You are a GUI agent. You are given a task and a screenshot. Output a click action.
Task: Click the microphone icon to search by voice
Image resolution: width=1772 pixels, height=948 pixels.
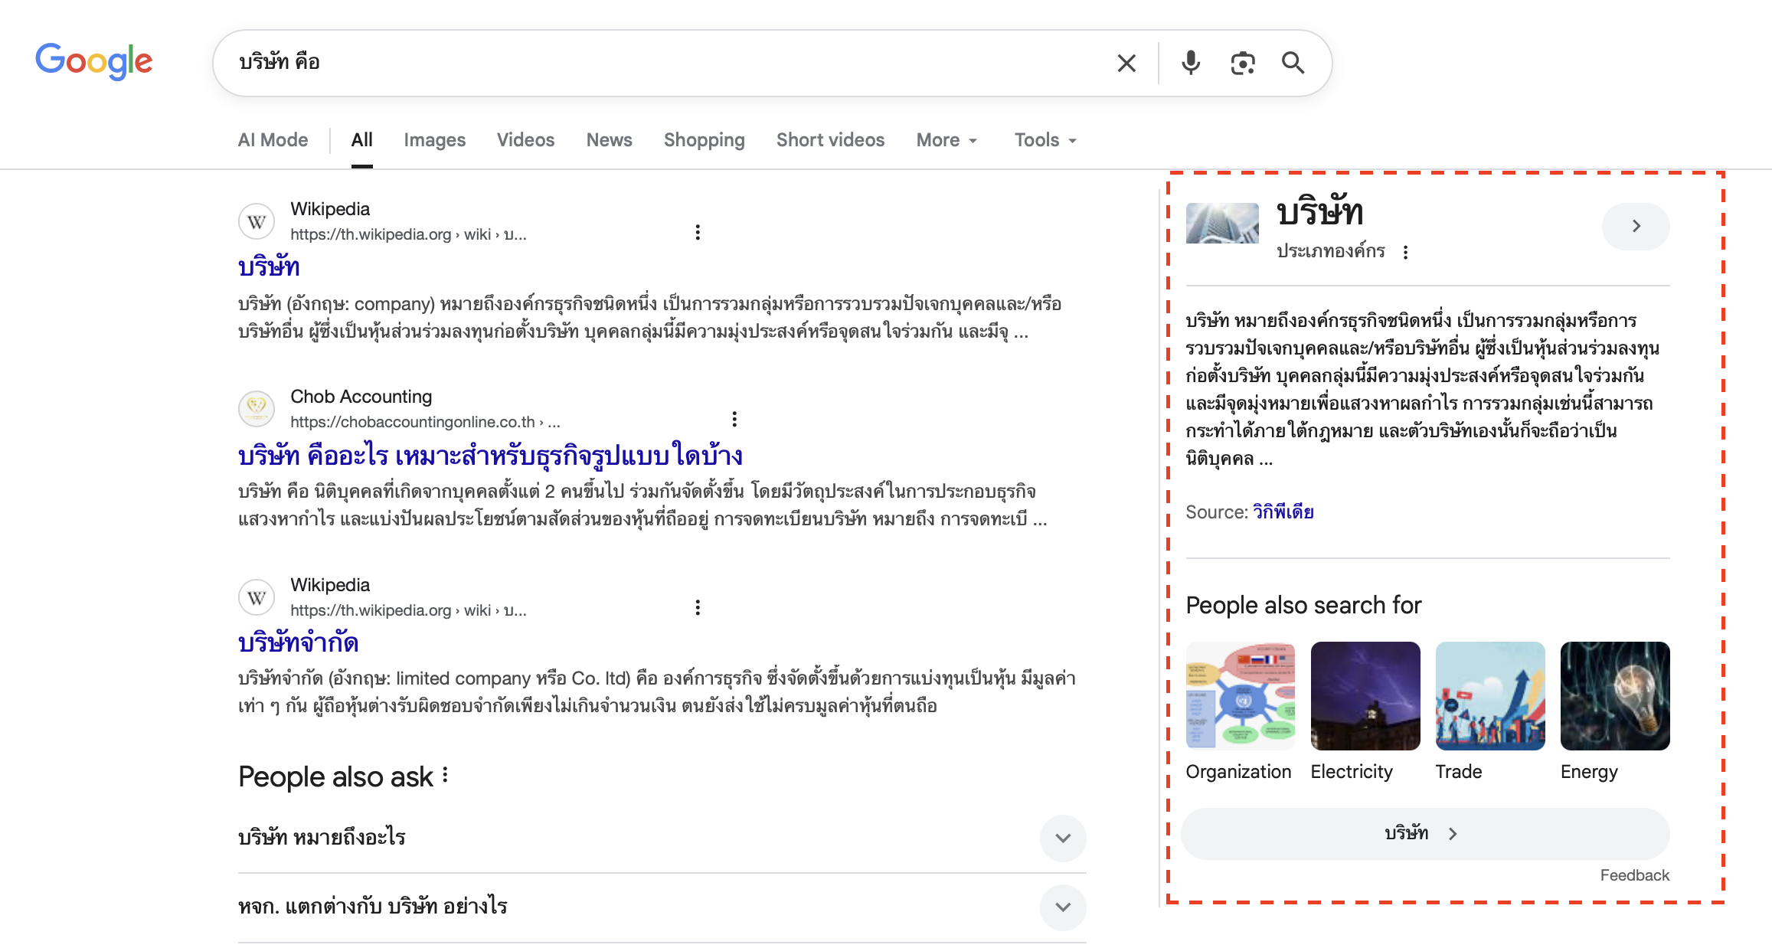[1190, 63]
